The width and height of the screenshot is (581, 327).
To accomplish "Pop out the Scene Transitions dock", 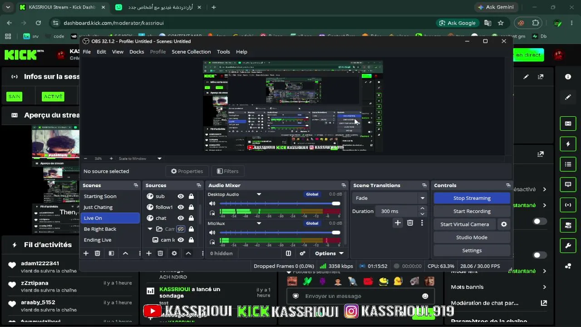I will 424,185.
